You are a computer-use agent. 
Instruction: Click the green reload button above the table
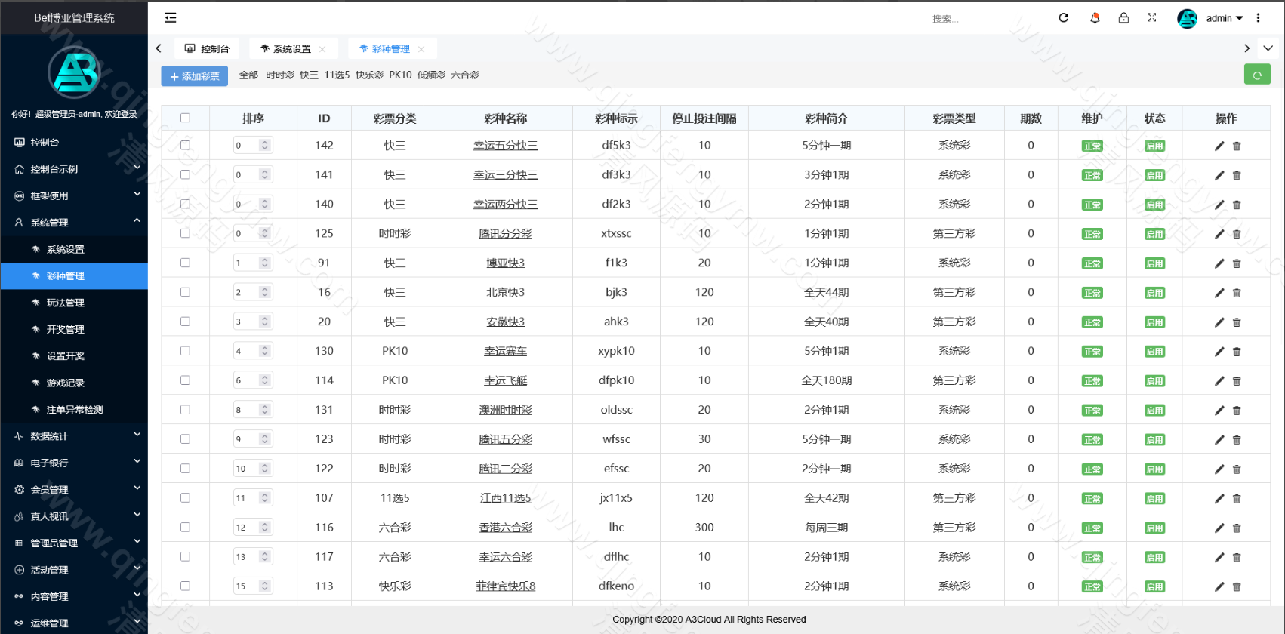click(x=1257, y=75)
